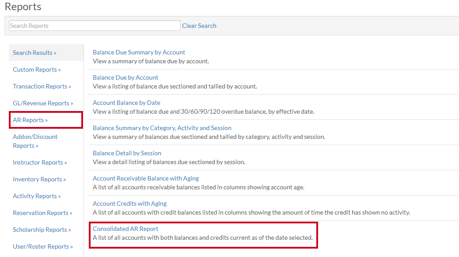
Task: Open the Activity Reports category
Action: (x=37, y=196)
